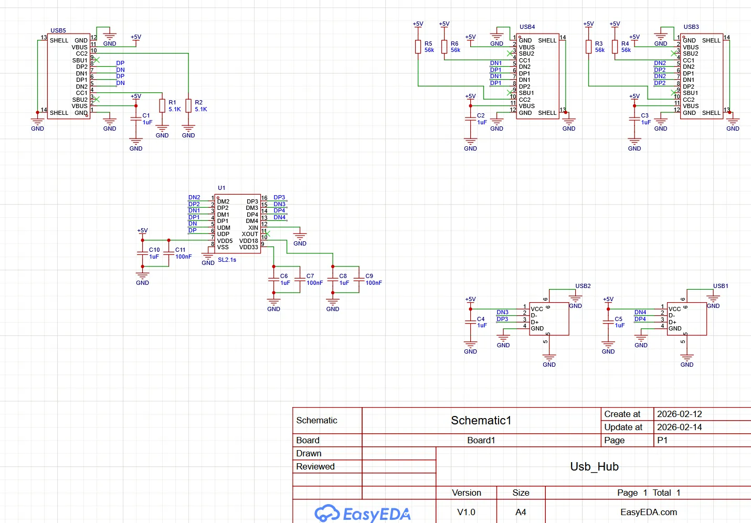751x523 pixels.
Task: Select the C7 100nF capacitor symbol
Action: (300, 280)
